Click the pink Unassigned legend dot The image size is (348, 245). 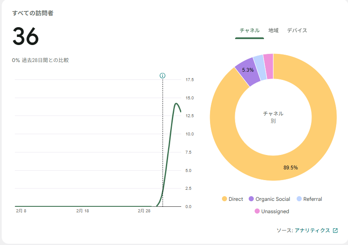pos(257,211)
